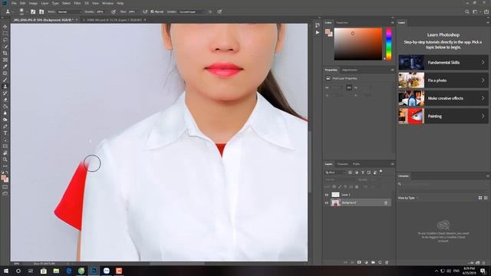The width and height of the screenshot is (491, 276).
Task: Switch to the Adjustments tab
Action: 350,70
